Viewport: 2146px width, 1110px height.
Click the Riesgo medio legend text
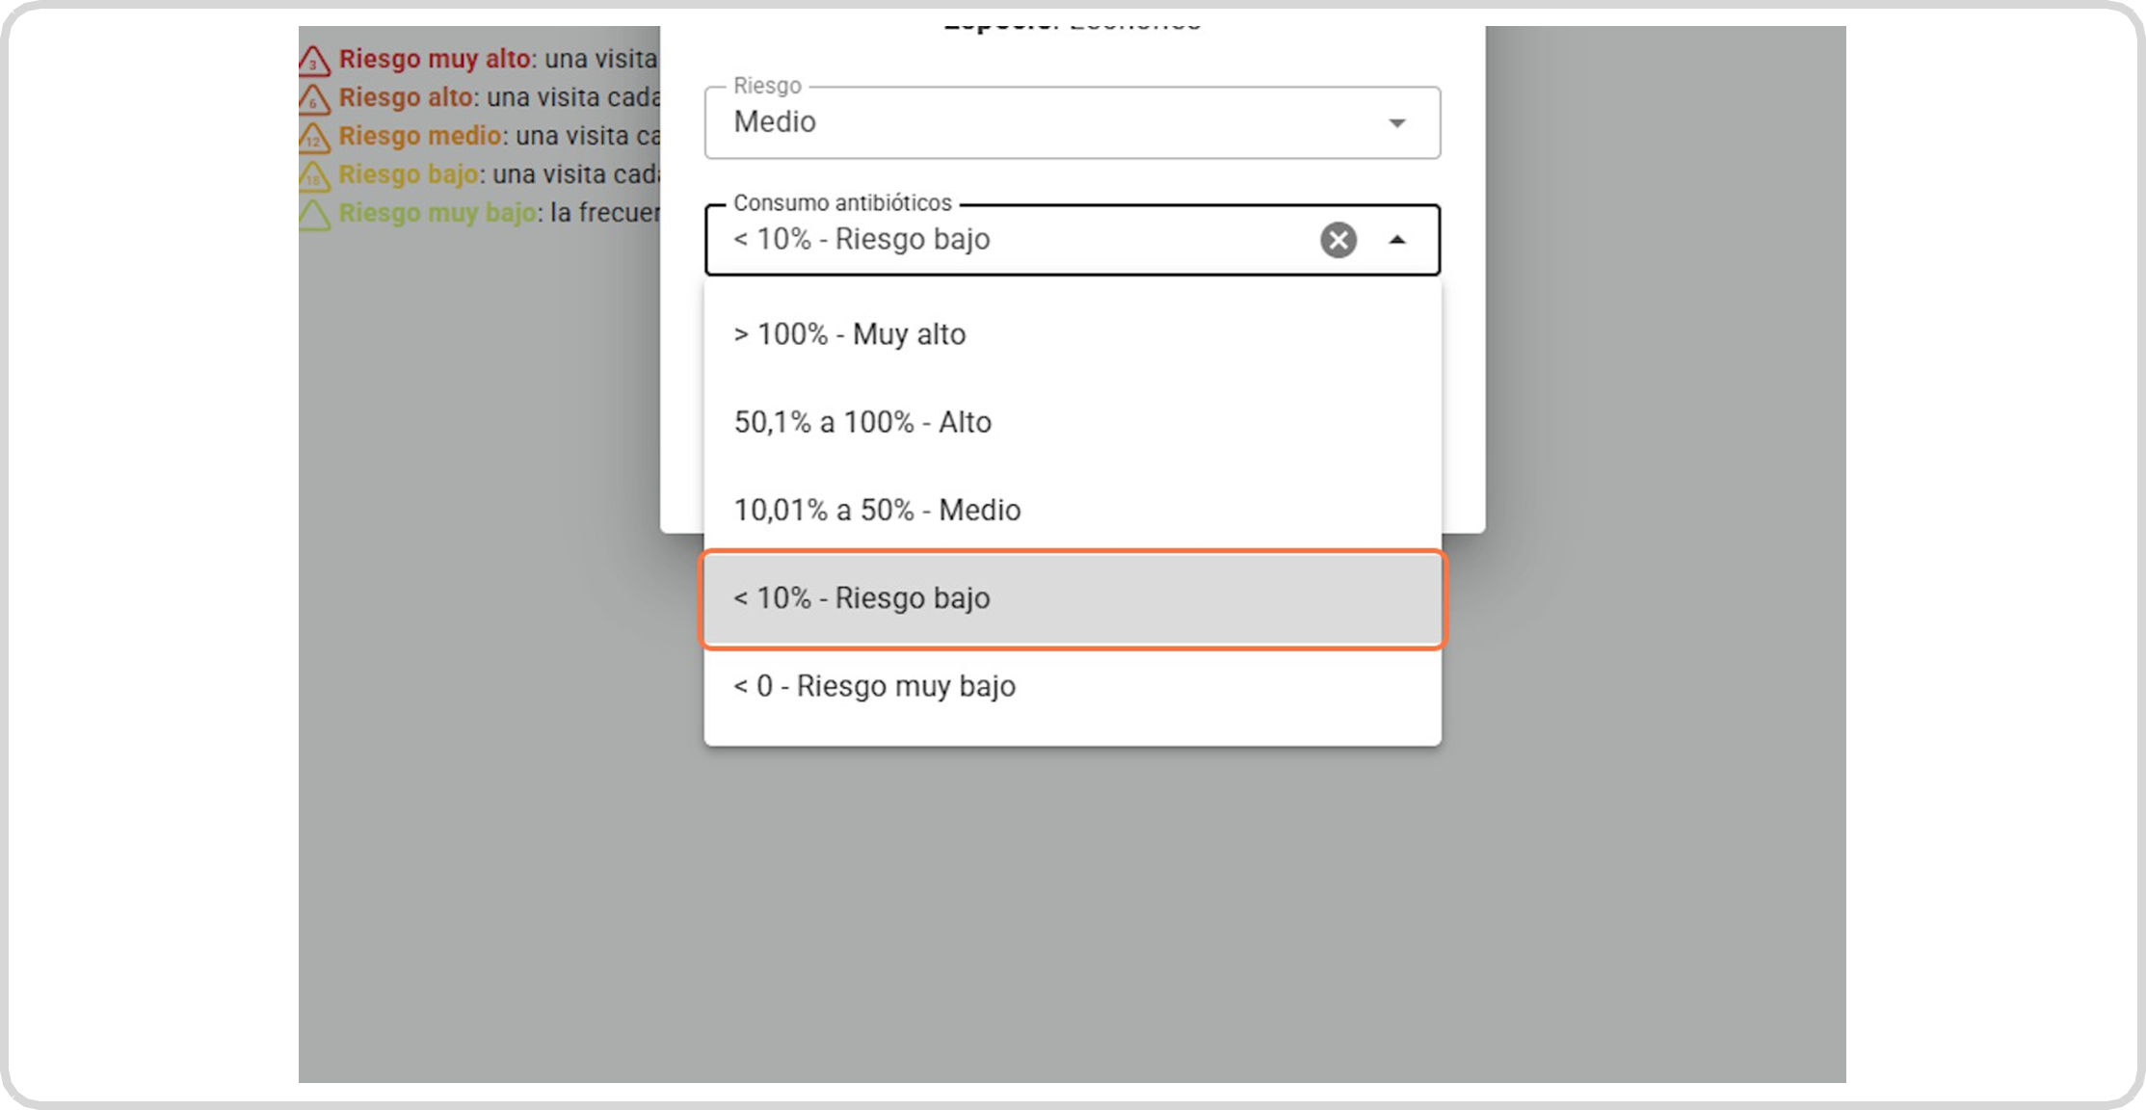tap(420, 136)
